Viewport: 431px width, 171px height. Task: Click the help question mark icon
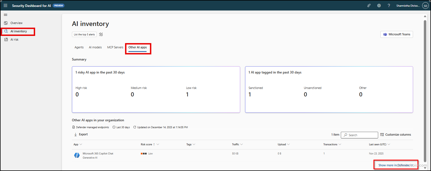(389, 6)
